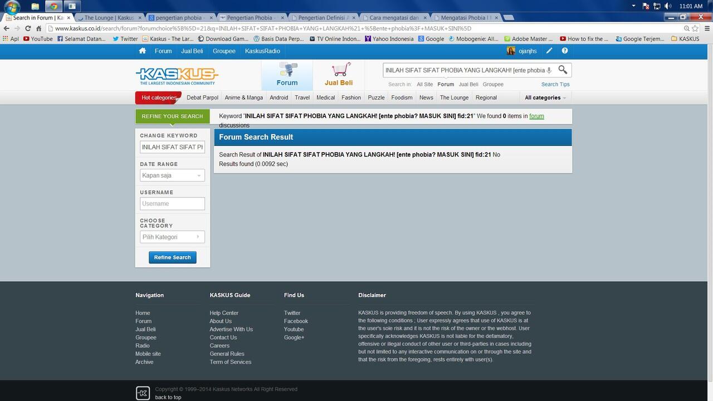The width and height of the screenshot is (713, 401).
Task: Click the browser forward arrow
Action: pos(17,28)
